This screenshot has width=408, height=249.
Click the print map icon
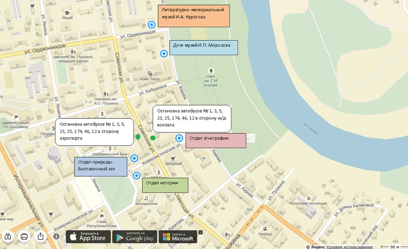pyautogui.click(x=24, y=236)
